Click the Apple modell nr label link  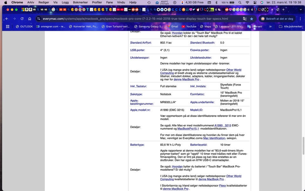pyautogui.click(x=140, y=110)
